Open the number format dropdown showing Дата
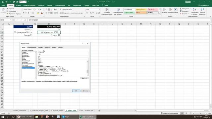 click(x=99, y=10)
